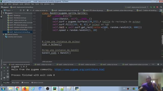Toggle scroll to end icon in Run panel

pos(8,77)
